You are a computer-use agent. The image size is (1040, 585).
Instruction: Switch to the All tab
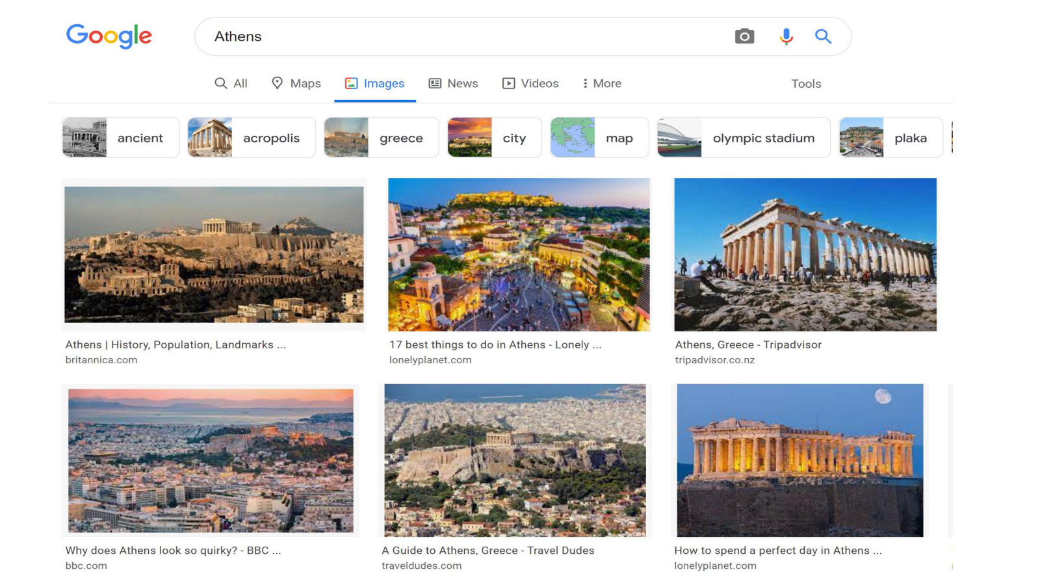coord(231,83)
